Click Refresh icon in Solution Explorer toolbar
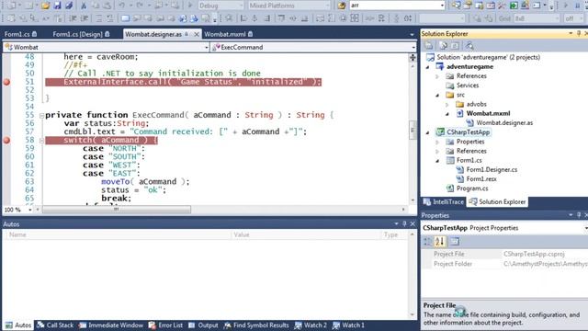Screen dimensions: 588x331 pyautogui.click(x=455, y=46)
